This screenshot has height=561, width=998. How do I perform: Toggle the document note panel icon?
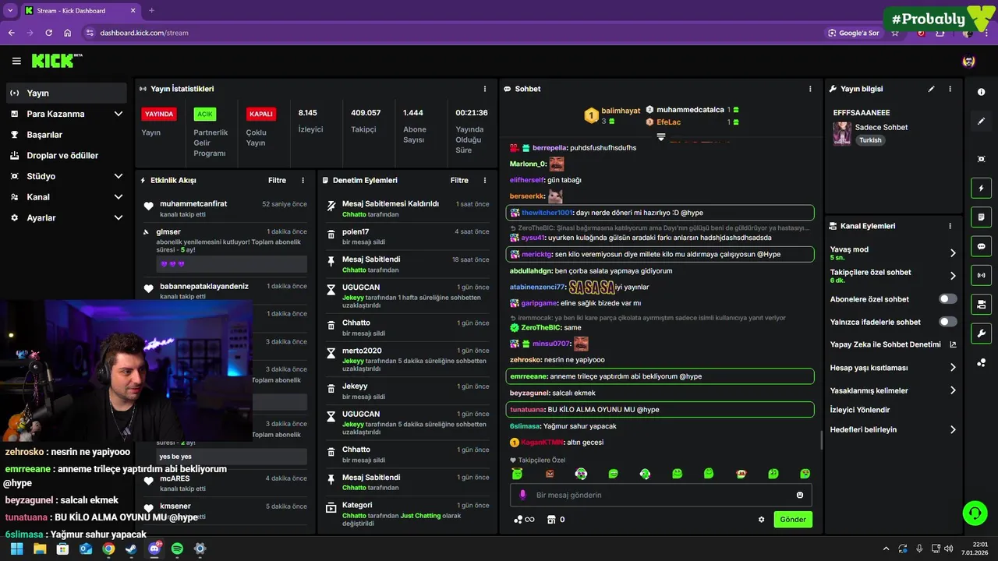pos(981,217)
